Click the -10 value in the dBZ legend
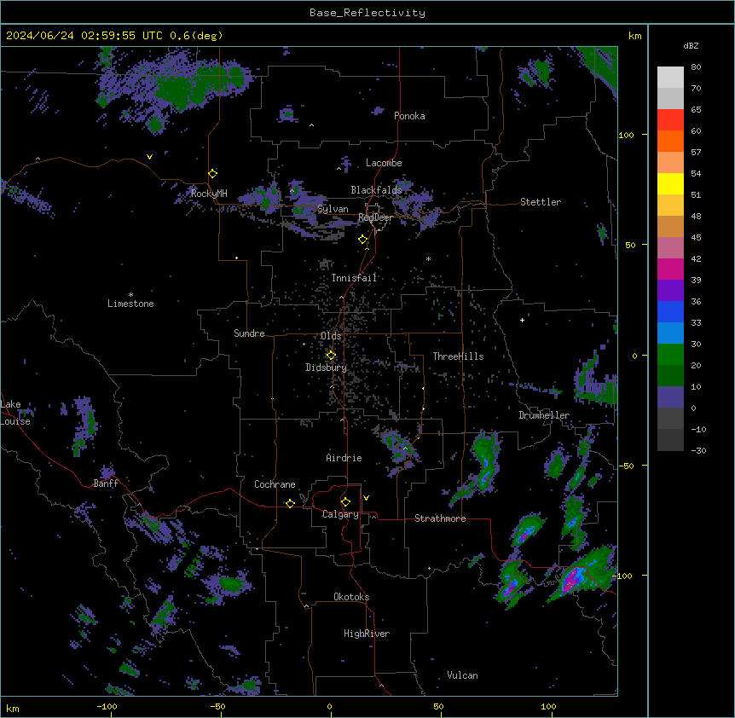This screenshot has height=718, width=735. click(698, 429)
